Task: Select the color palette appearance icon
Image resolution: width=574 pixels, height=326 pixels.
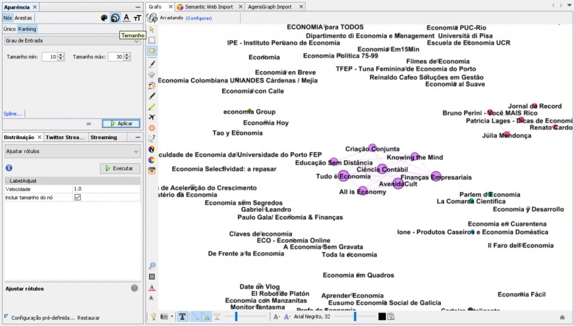Action: (104, 18)
